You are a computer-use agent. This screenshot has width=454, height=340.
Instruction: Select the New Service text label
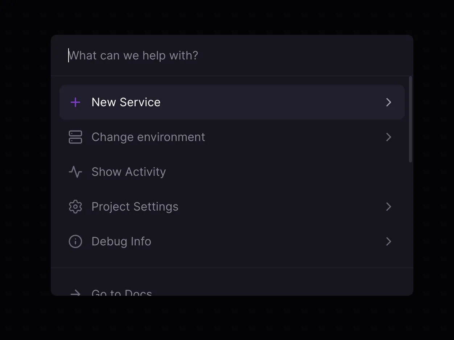coord(126,102)
